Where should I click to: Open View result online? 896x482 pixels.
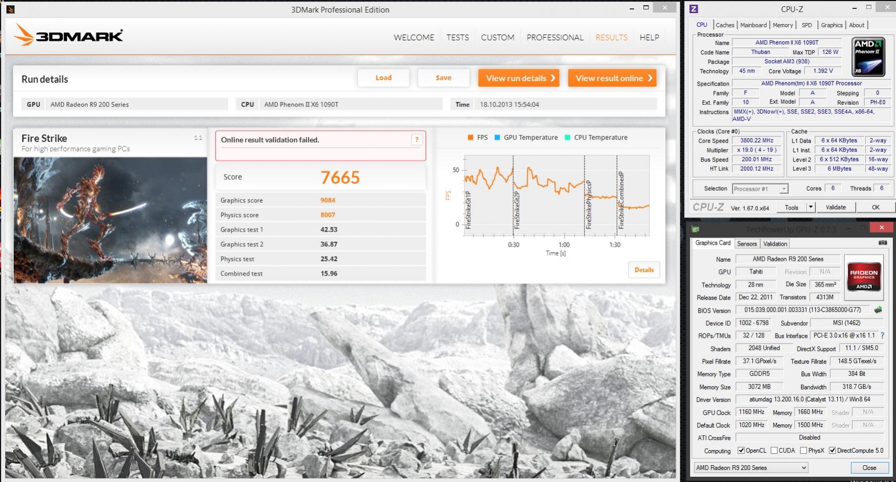coord(612,78)
